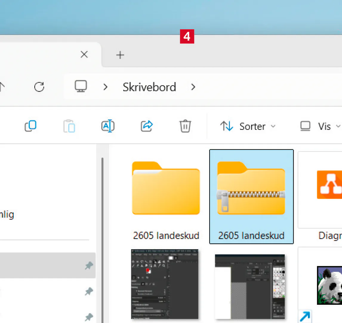
Task: Click the greyed-out Paste icon
Action: [69, 126]
